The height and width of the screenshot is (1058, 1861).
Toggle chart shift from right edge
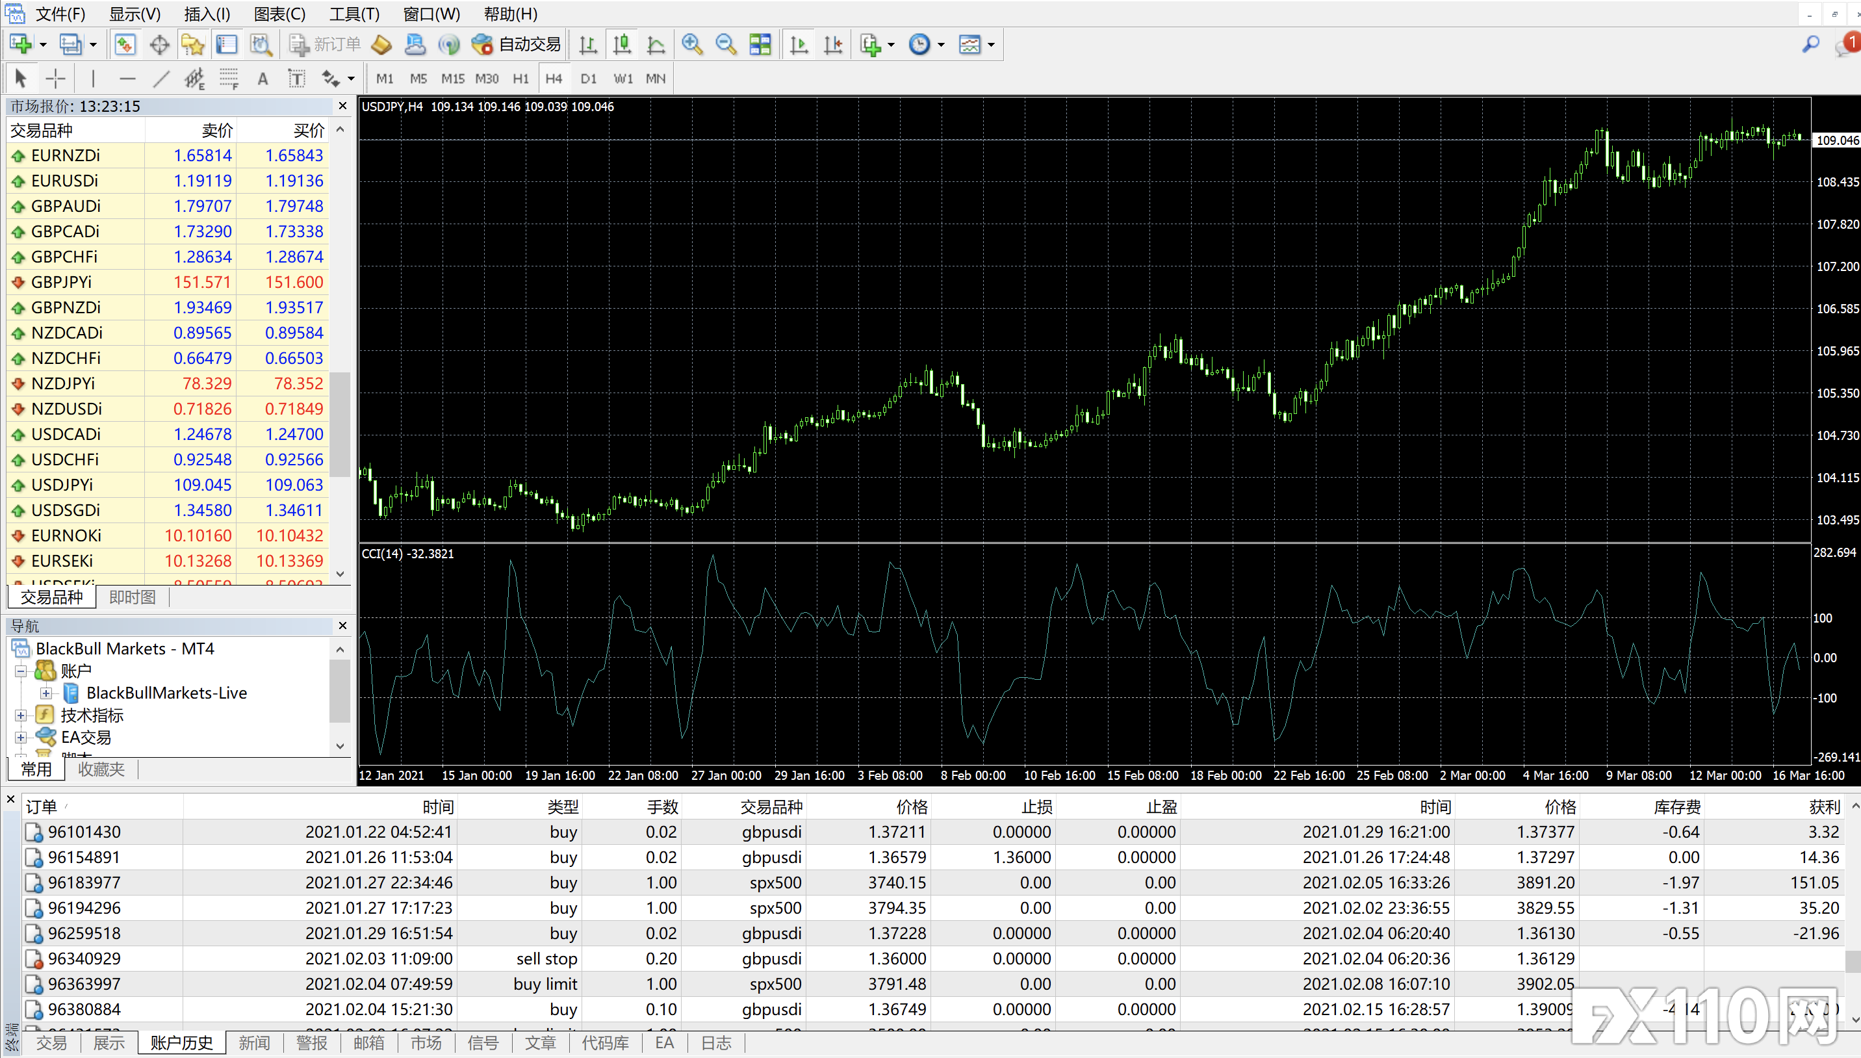coord(833,44)
